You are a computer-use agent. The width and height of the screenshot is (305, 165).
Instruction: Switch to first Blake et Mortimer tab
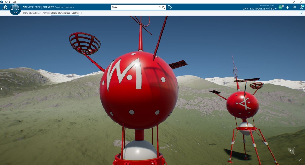click(36, 13)
